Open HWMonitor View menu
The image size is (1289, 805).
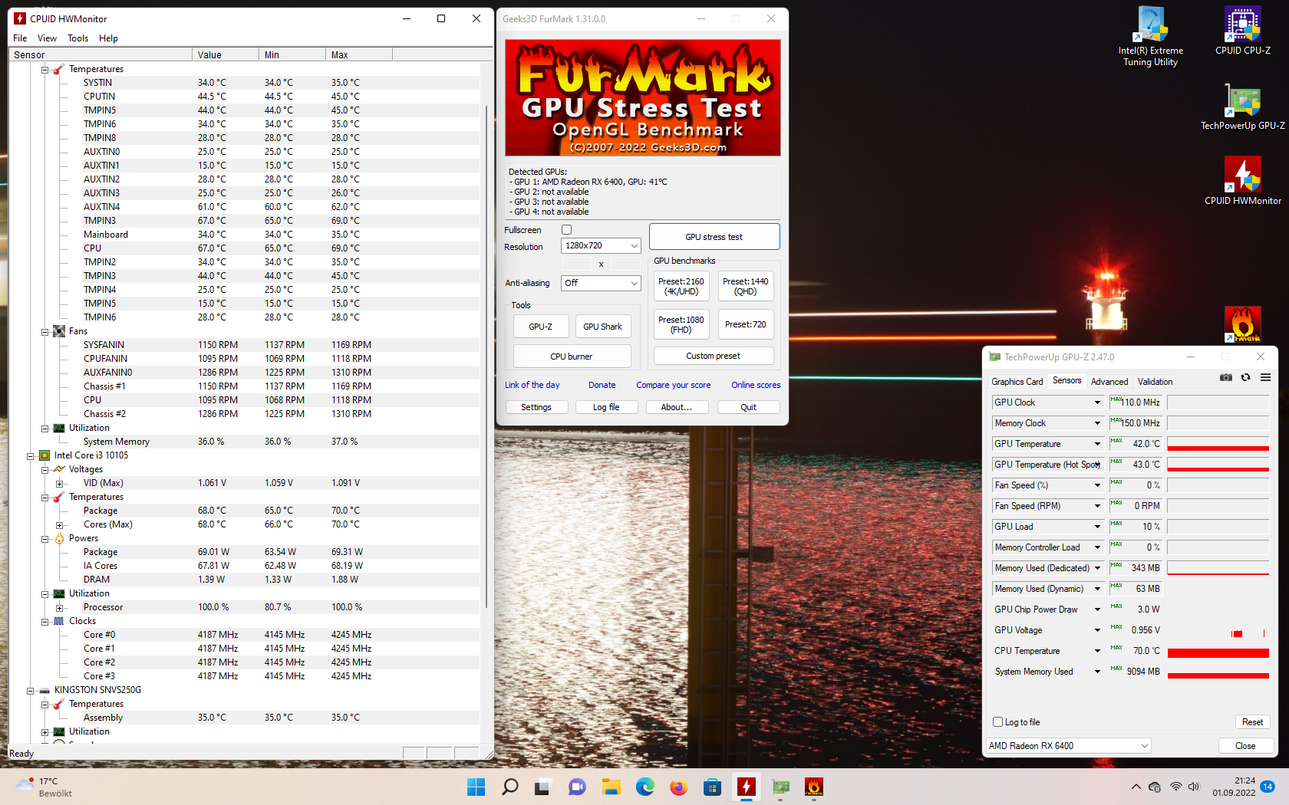tap(47, 38)
